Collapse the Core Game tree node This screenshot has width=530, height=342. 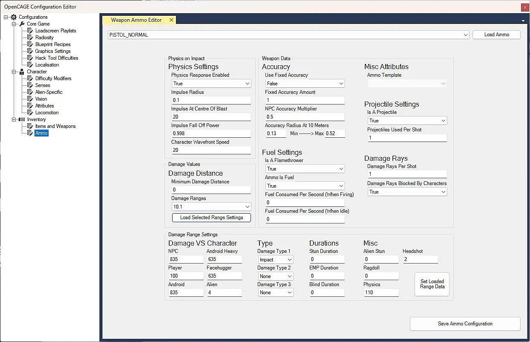click(14, 24)
